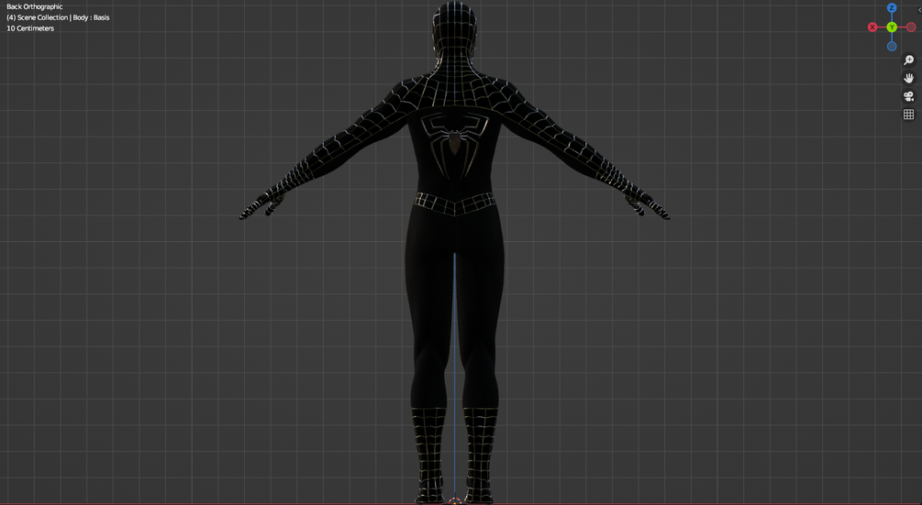Click the "Back Orthographic" view label
The width and height of the screenshot is (922, 505).
(35, 6)
